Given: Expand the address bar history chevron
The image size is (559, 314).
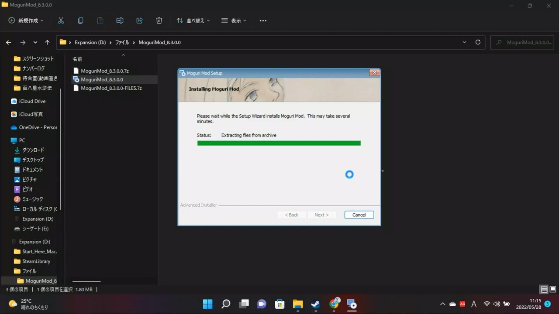Looking at the screenshot, I should [464, 42].
